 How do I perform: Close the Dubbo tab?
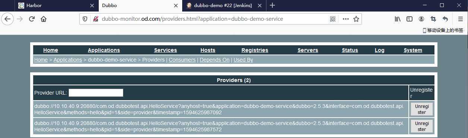(176, 6)
